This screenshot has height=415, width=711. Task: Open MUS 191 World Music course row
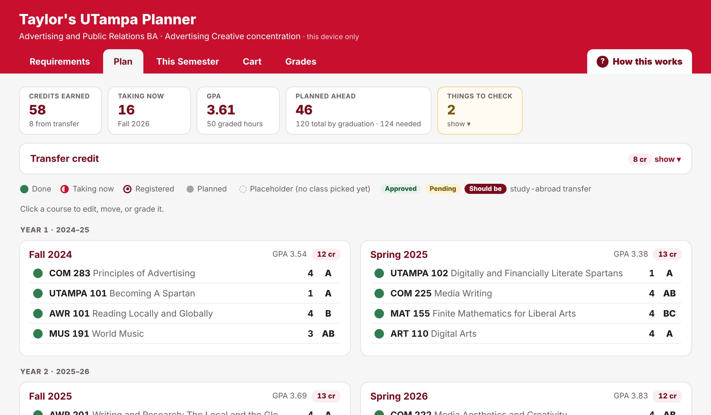click(185, 334)
